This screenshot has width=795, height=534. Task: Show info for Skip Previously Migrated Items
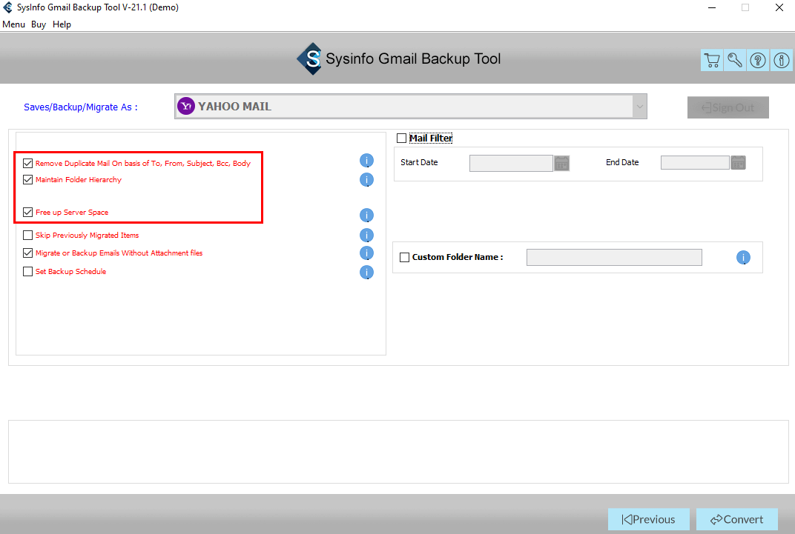pyautogui.click(x=366, y=235)
